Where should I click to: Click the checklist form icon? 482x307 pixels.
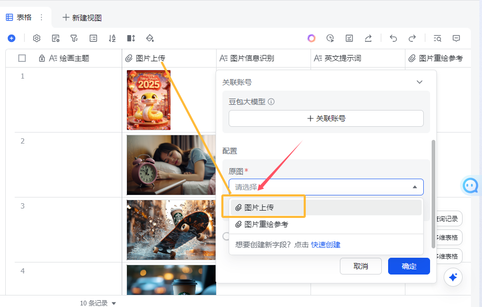click(349, 38)
